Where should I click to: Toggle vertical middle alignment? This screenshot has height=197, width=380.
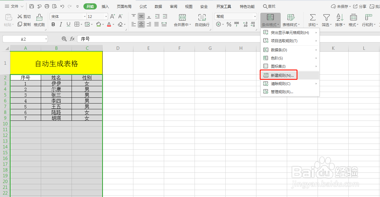[141, 16]
